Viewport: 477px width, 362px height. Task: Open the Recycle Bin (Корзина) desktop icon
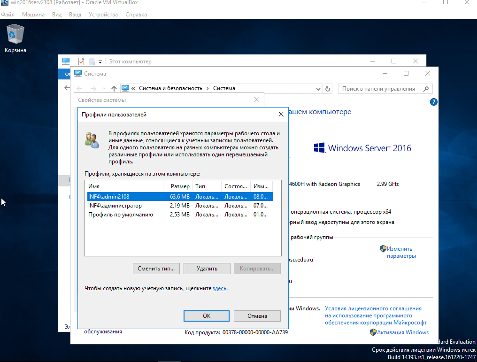click(x=15, y=39)
